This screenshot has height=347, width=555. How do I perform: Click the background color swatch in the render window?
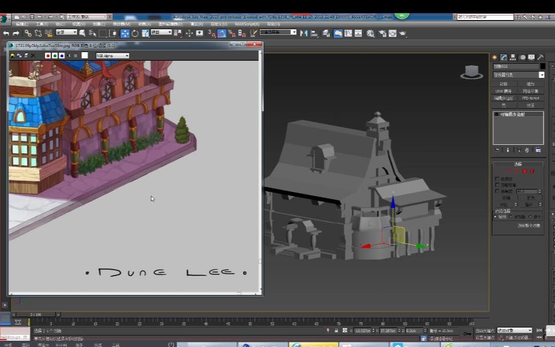point(84,54)
